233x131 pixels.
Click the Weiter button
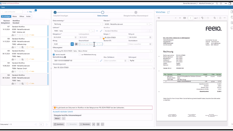pyautogui.click(x=57, y=119)
